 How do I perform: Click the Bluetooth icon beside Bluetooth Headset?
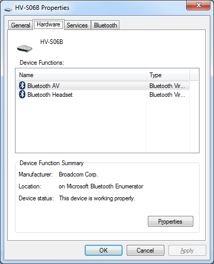(22, 95)
